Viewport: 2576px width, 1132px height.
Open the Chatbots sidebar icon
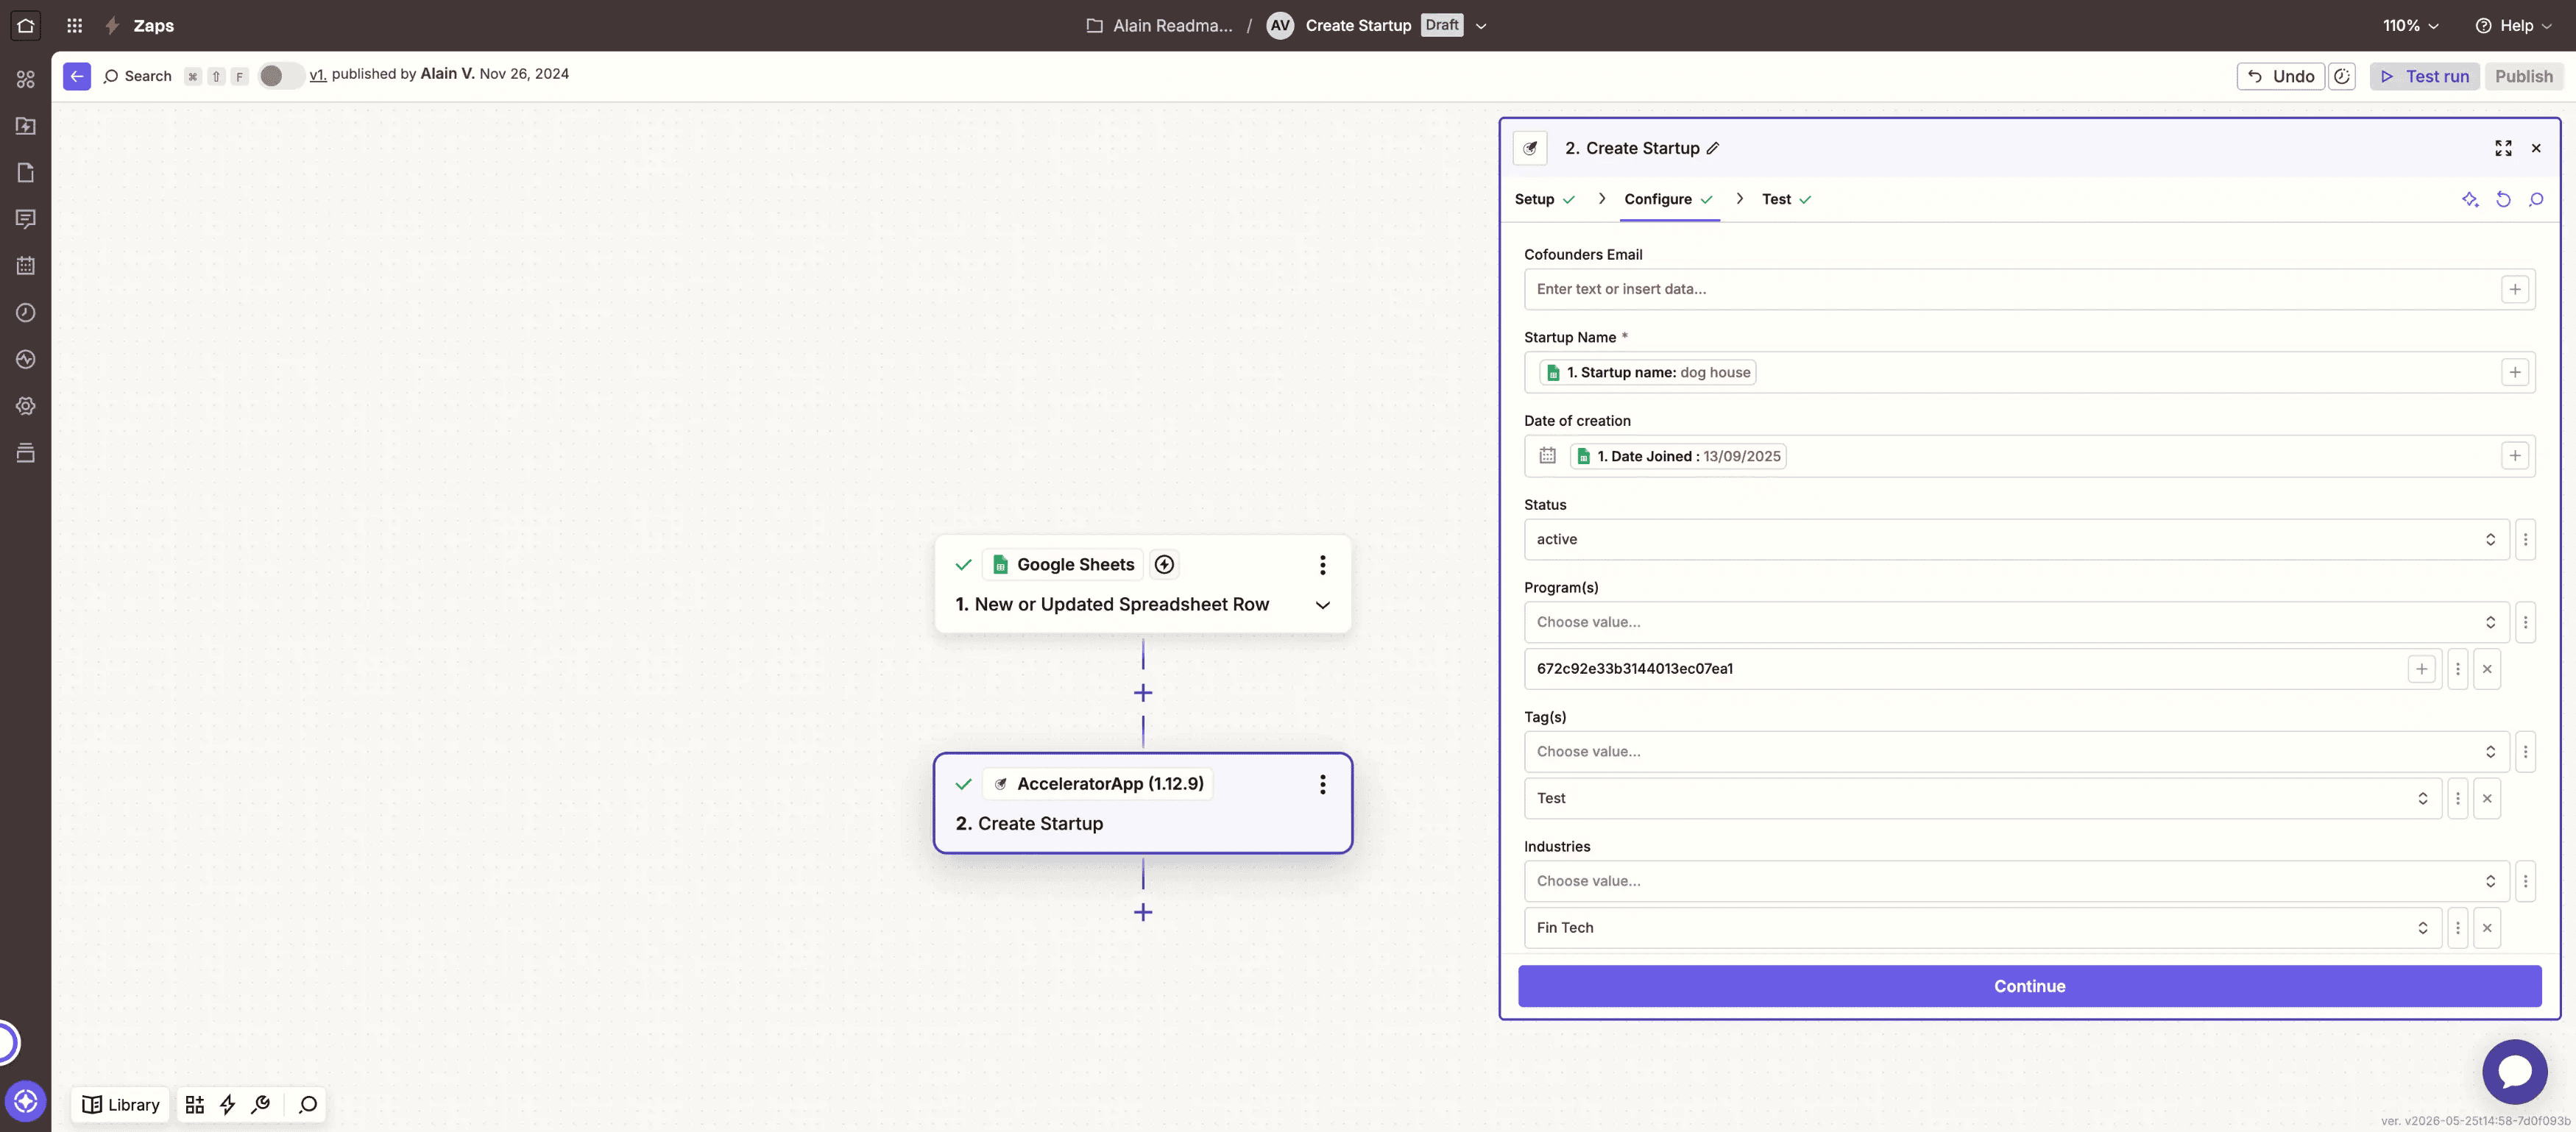click(26, 218)
